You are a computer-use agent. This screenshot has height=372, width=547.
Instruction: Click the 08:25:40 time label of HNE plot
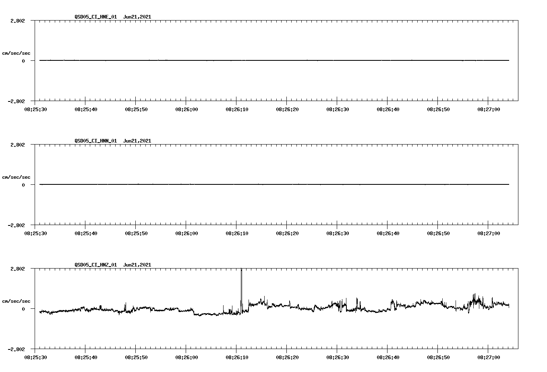[x=85, y=110]
